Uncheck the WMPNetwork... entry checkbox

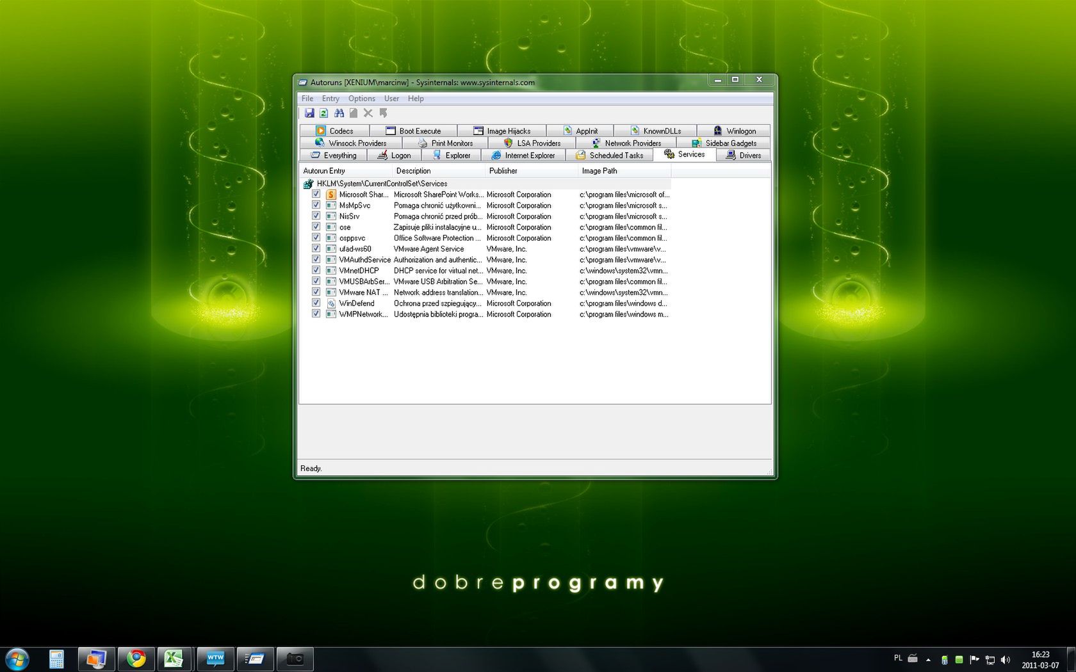[x=316, y=314]
